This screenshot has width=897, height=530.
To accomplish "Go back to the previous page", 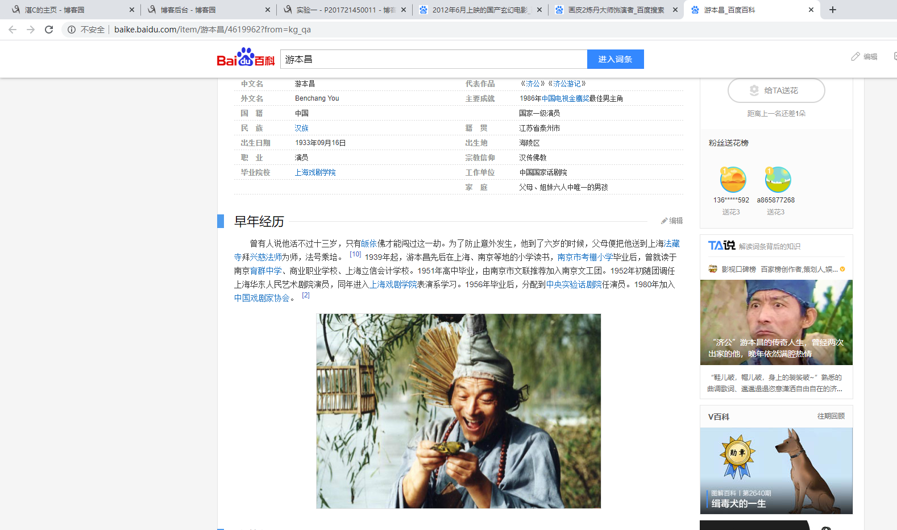I will [x=13, y=30].
